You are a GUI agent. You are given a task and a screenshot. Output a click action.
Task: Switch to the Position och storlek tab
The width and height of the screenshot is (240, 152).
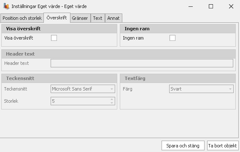(x=22, y=18)
